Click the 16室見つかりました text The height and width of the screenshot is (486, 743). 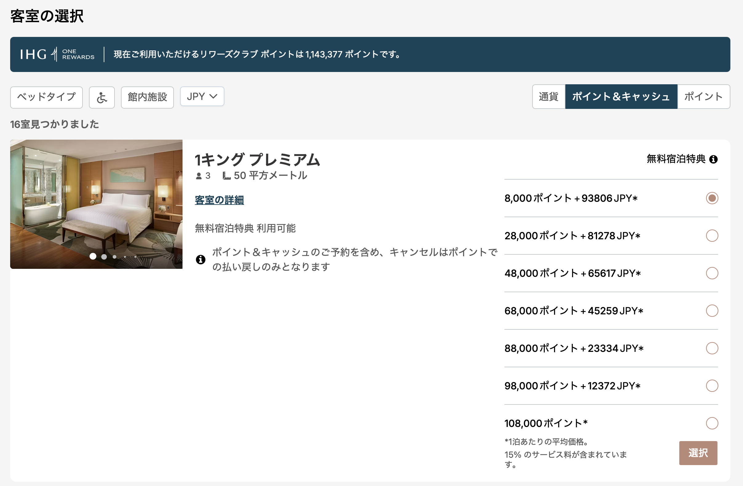click(x=55, y=125)
